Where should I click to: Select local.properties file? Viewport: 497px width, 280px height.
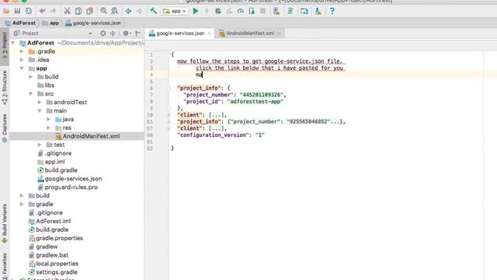click(x=54, y=264)
